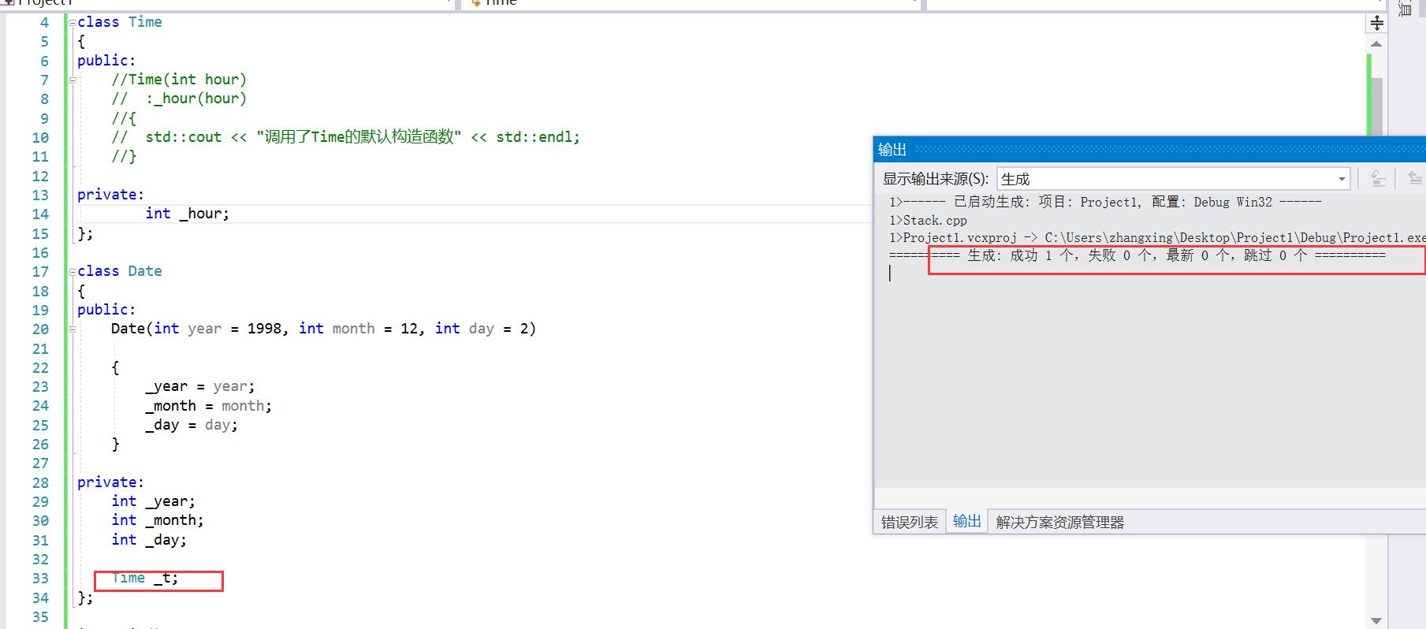1426x629 pixels.
Task: Click the text 'class Date' on line 17
Action: click(120, 271)
